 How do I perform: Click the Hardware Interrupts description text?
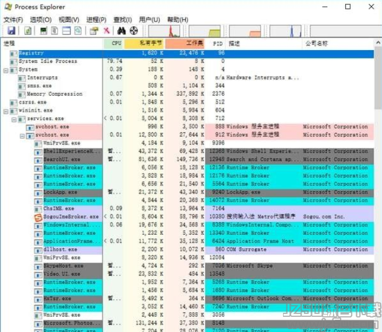coord(263,78)
